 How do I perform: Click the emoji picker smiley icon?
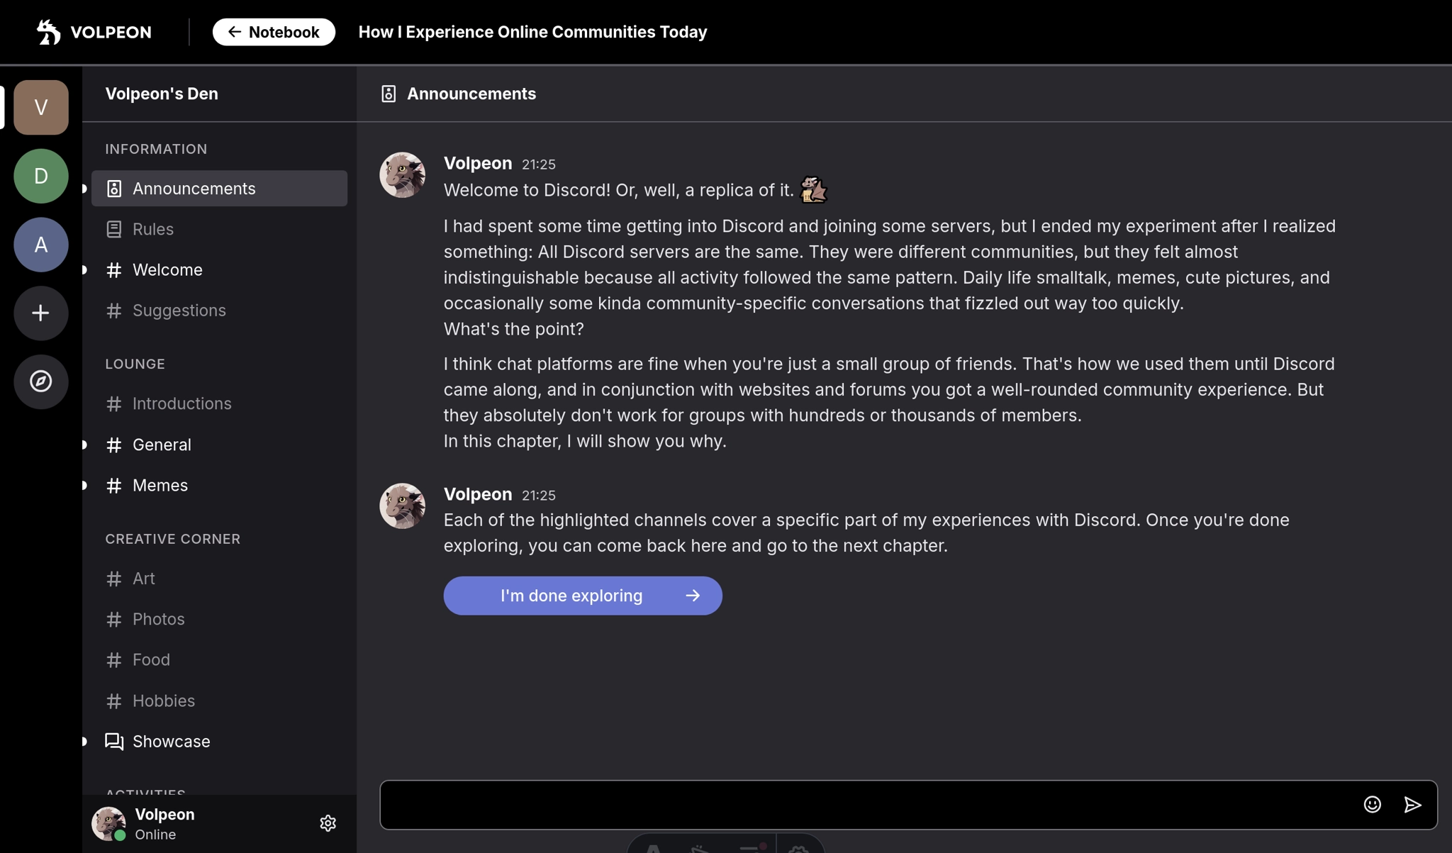point(1372,804)
